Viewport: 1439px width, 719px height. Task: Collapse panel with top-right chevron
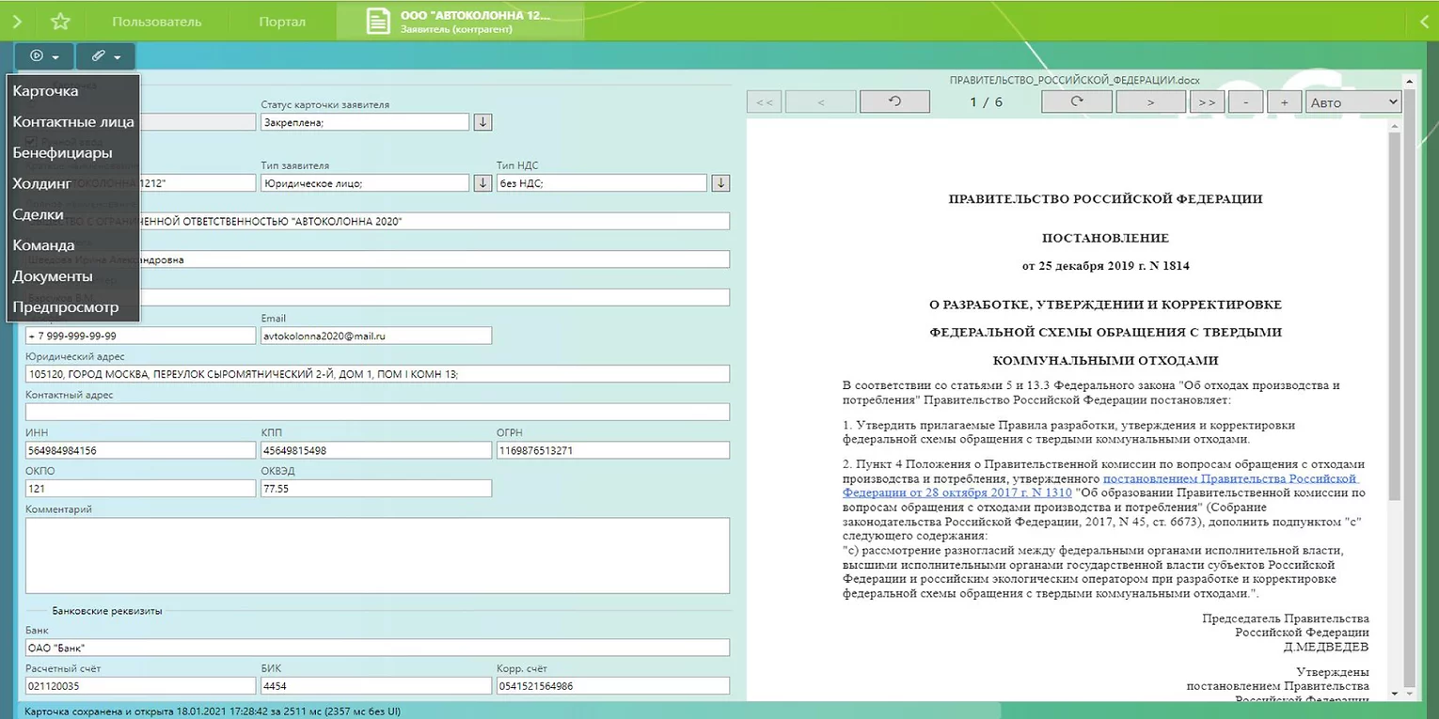(1424, 21)
